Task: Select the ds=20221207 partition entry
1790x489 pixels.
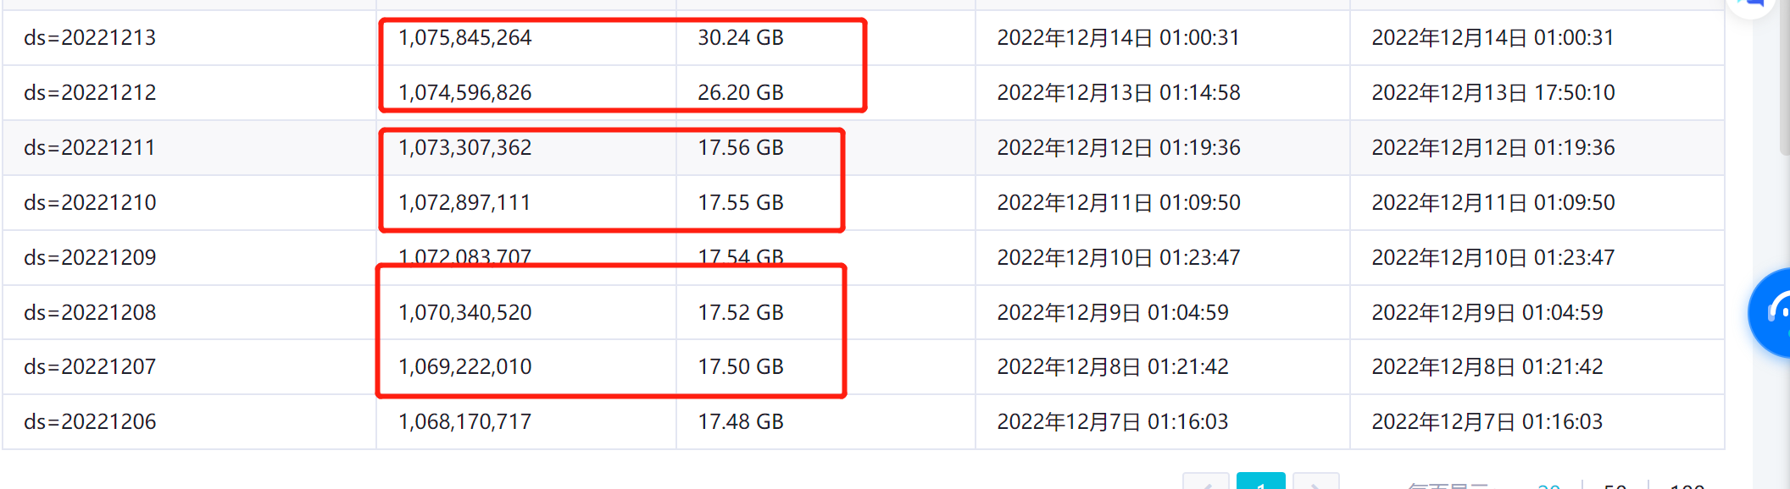Action: point(90,367)
